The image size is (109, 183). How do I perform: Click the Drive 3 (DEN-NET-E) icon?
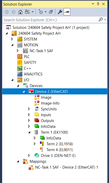[x=37, y=156]
